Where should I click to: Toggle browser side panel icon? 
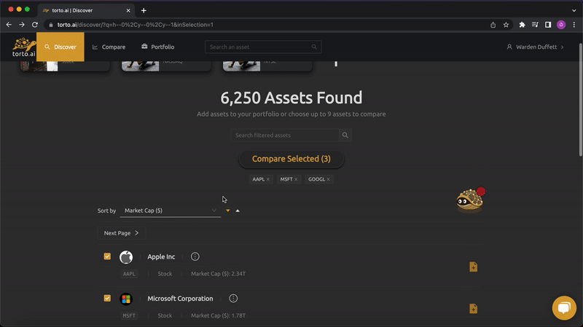click(x=548, y=25)
